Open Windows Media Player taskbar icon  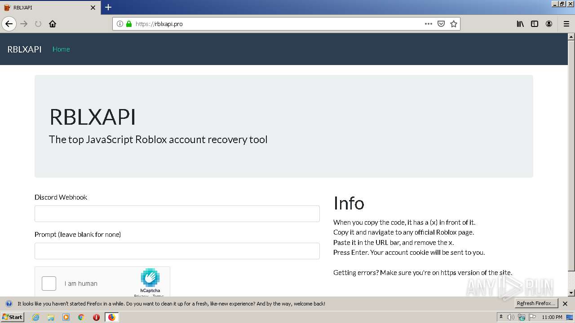click(66, 317)
